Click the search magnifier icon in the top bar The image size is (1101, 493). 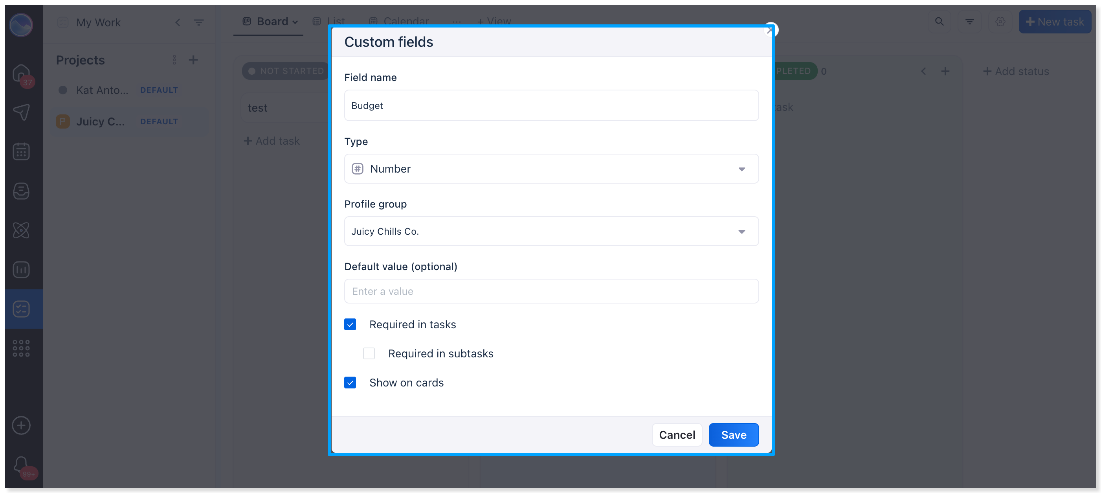pyautogui.click(x=939, y=21)
